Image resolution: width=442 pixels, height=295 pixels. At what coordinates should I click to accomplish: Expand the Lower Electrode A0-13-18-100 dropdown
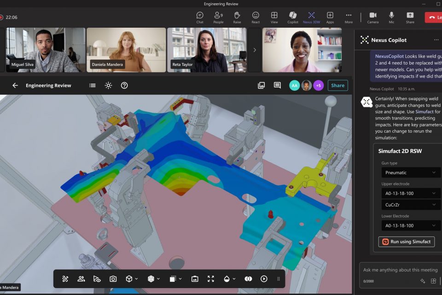411,225
